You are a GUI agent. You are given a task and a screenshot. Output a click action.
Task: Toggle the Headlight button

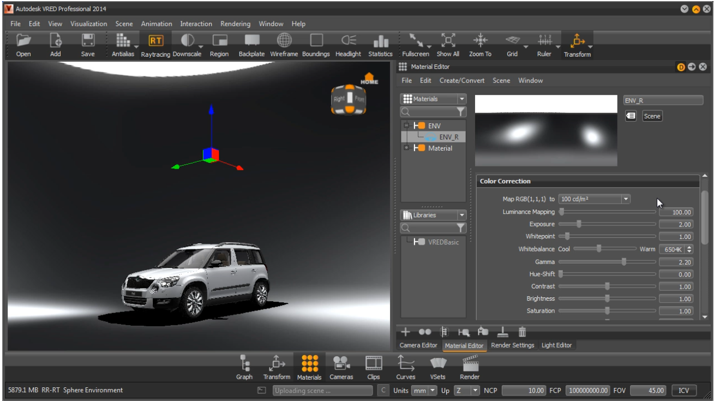pos(348,45)
